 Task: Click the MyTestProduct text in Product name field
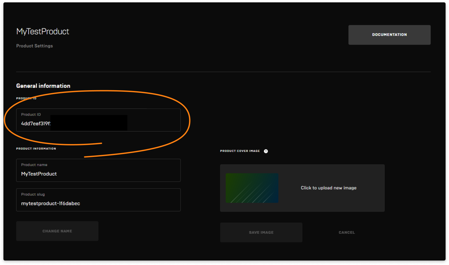pos(39,174)
